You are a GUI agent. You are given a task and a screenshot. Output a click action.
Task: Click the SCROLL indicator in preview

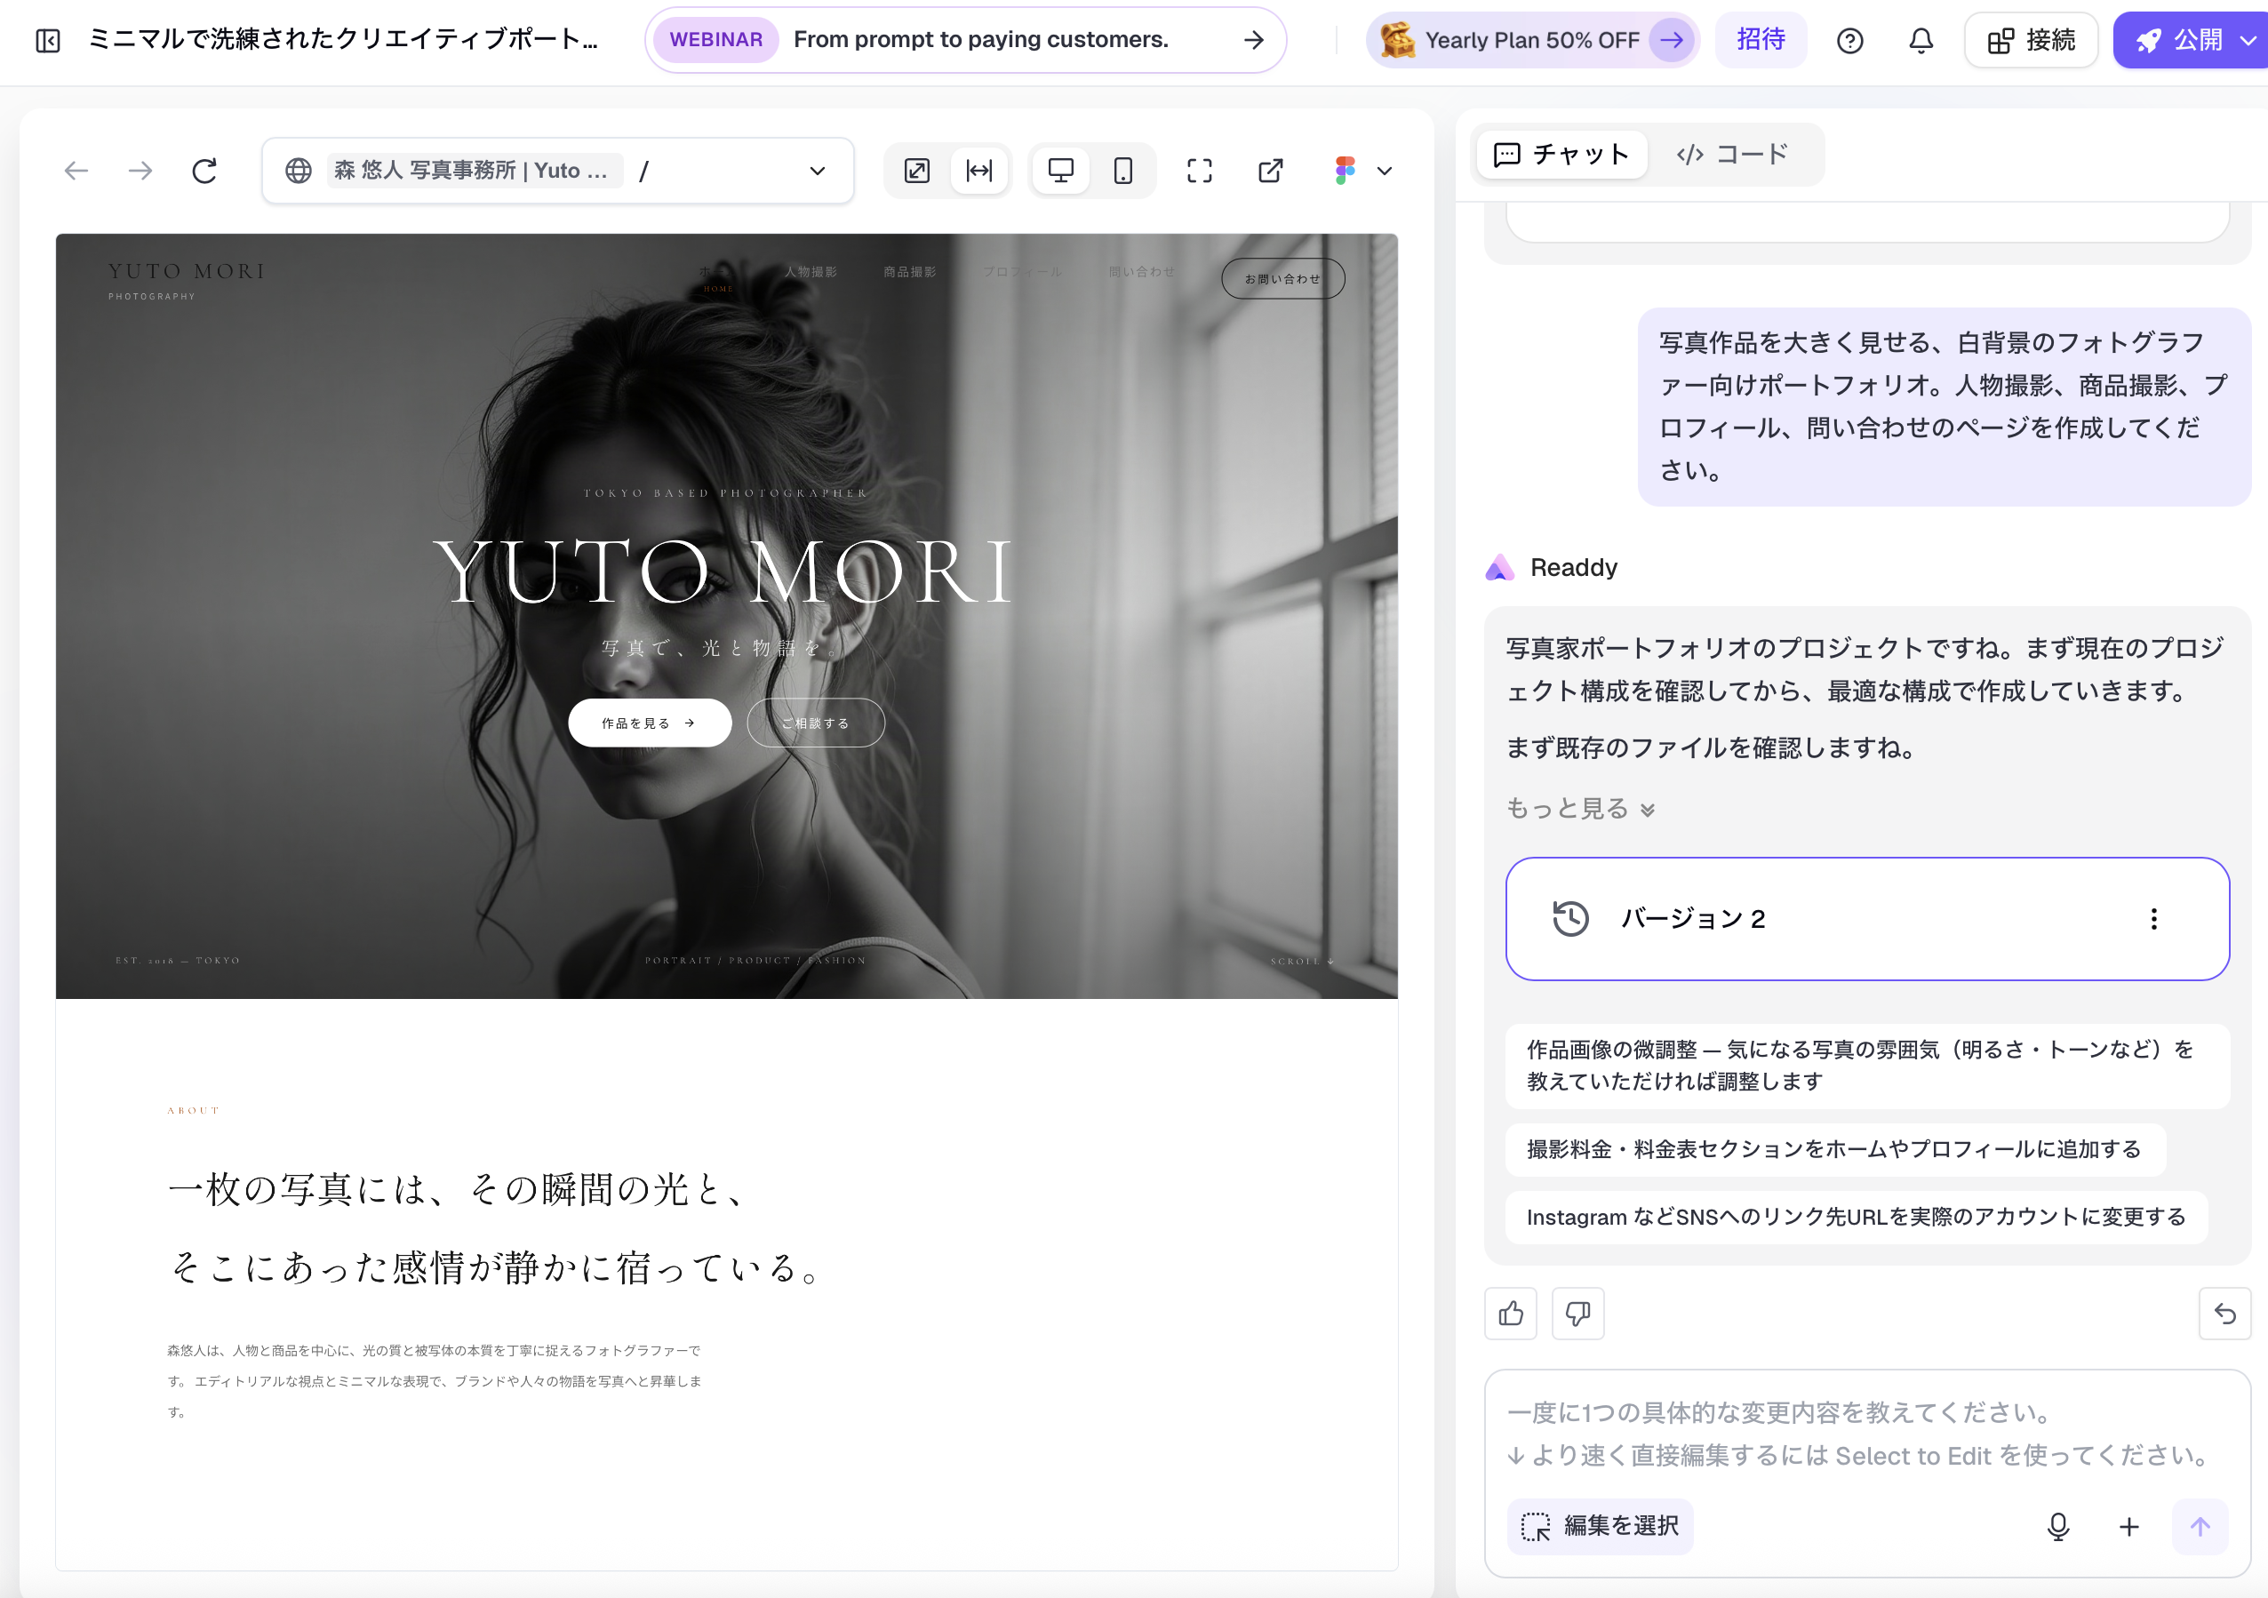(1302, 961)
